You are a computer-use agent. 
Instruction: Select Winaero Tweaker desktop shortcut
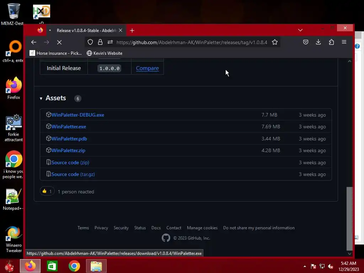click(x=14, y=239)
